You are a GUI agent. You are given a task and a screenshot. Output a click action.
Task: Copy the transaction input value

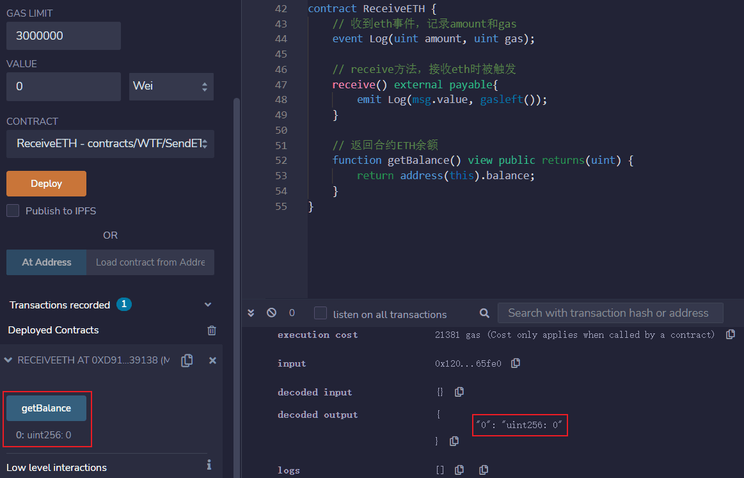[x=516, y=363]
